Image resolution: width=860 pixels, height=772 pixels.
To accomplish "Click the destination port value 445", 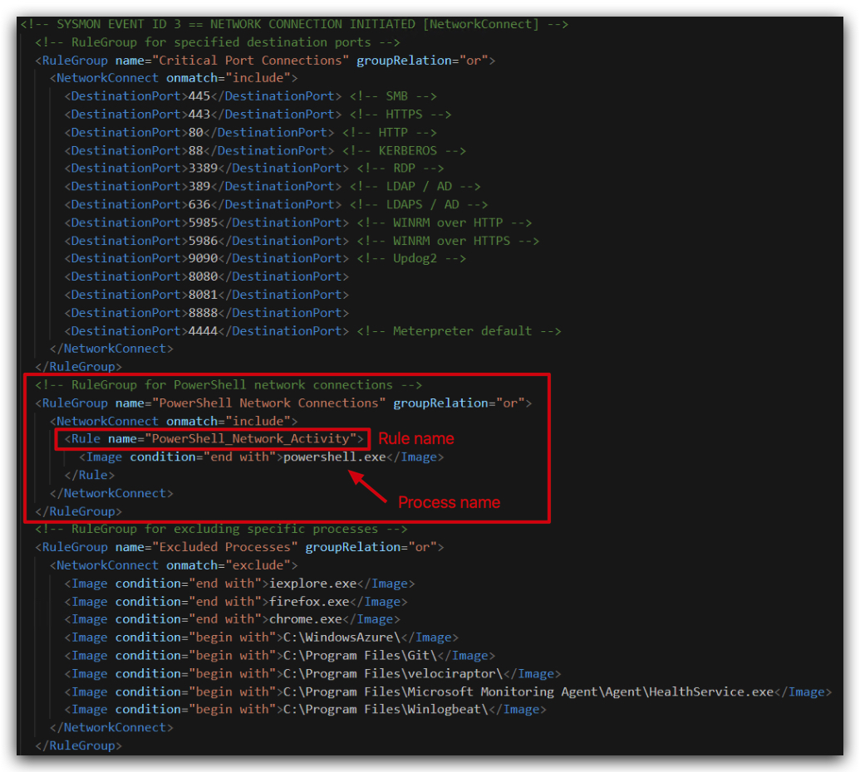I will coord(199,96).
